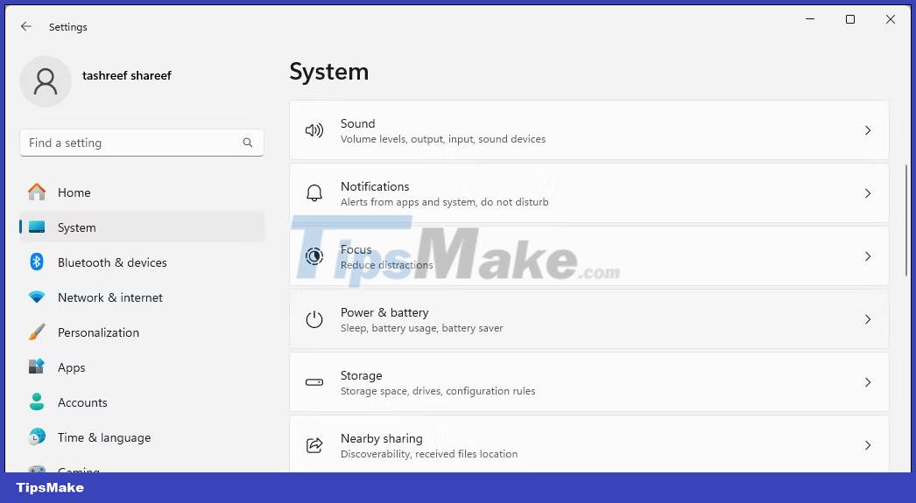Click the Home house icon
The width and height of the screenshot is (916, 503).
[37, 192]
